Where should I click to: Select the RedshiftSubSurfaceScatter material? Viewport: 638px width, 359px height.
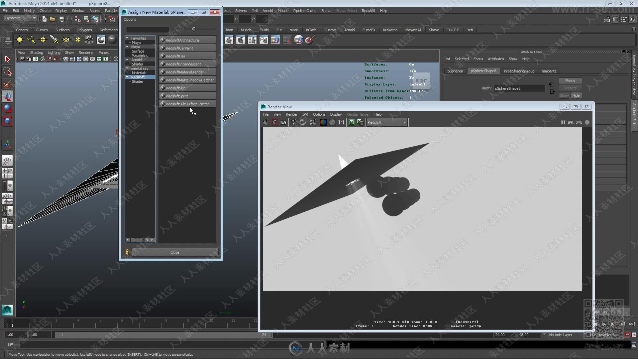(x=187, y=104)
